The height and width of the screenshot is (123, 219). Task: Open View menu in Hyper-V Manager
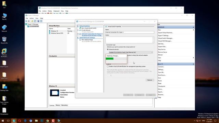[x=37, y=18]
